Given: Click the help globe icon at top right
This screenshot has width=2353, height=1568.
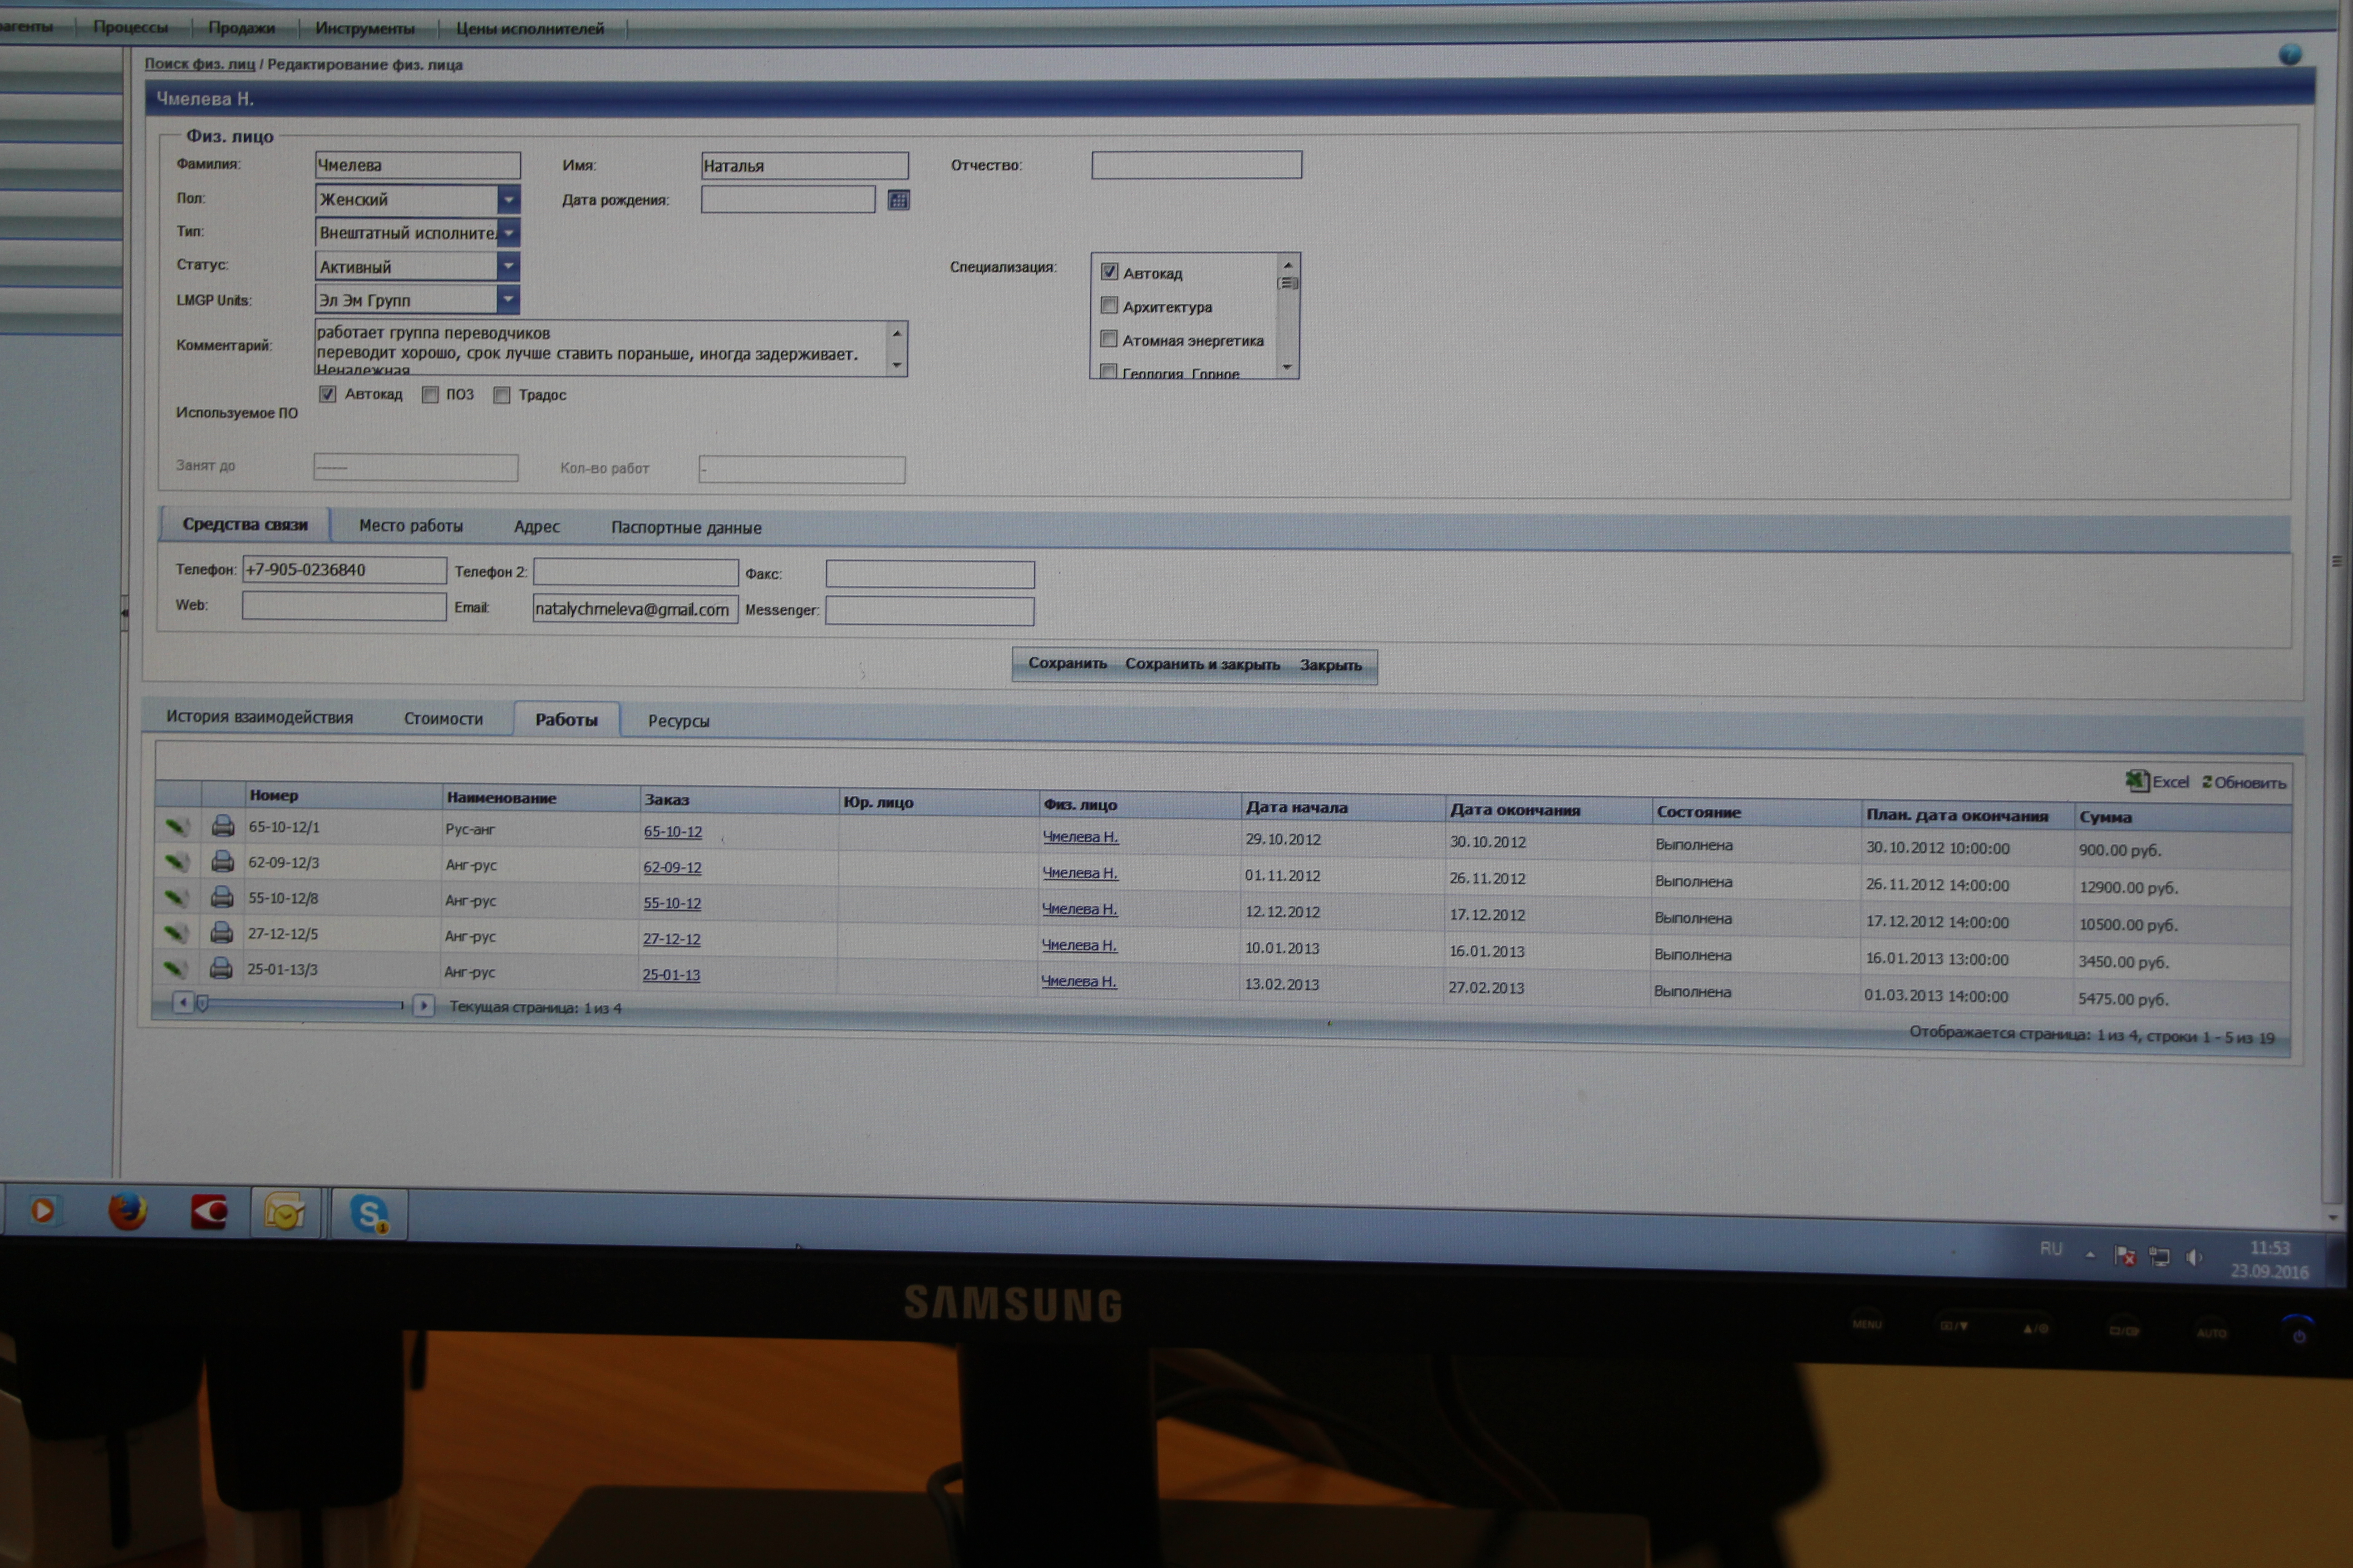Looking at the screenshot, I should point(2290,55).
